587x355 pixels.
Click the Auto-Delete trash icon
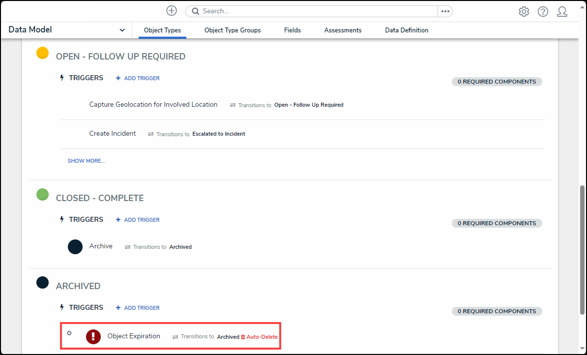point(243,337)
